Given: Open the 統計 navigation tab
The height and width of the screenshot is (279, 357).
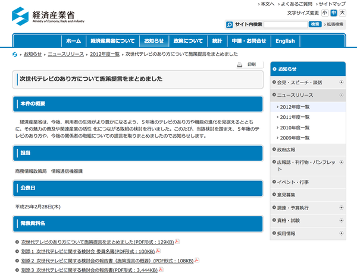Looking at the screenshot, I should coord(217,41).
